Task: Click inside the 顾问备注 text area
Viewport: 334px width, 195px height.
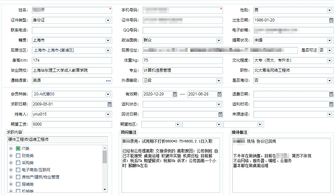Action: coord(171,165)
